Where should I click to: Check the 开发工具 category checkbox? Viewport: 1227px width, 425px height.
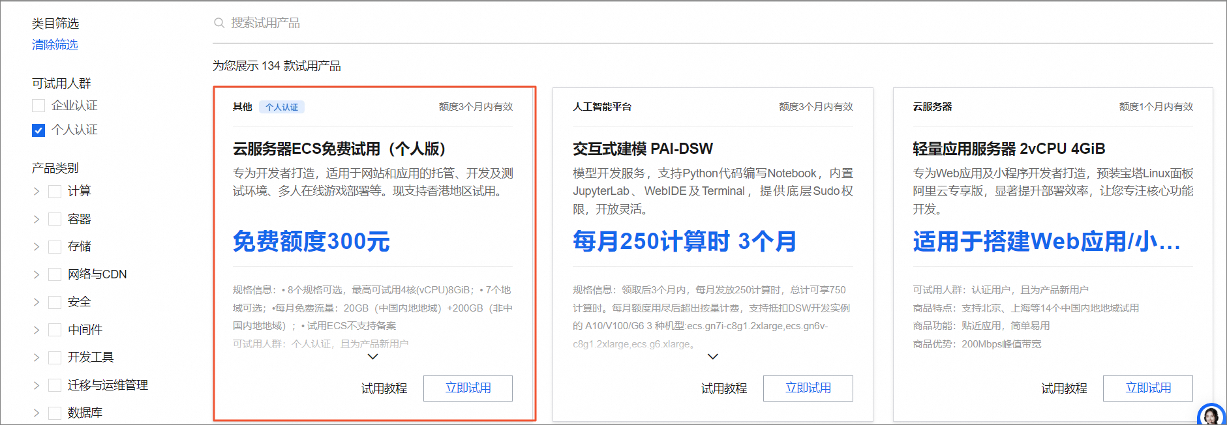(55, 357)
